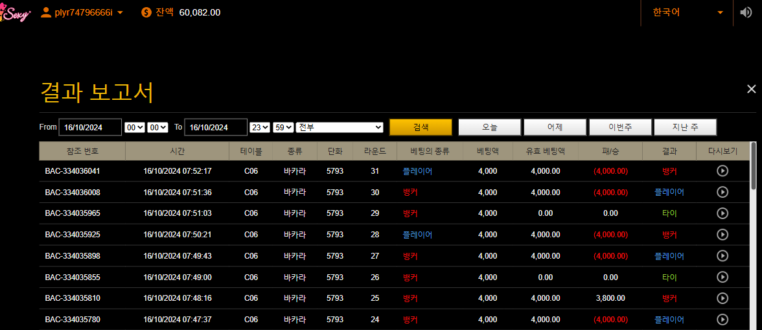The width and height of the screenshot is (762, 330).
Task: Select the 지난 주 last week button
Action: pos(685,127)
